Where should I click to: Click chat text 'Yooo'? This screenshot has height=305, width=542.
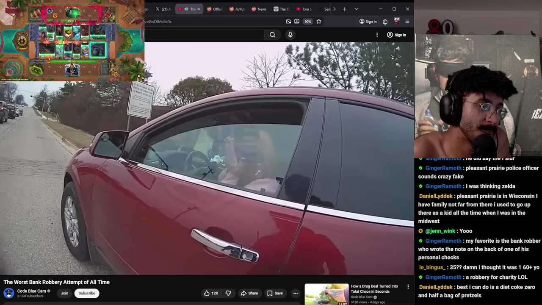pos(465,231)
